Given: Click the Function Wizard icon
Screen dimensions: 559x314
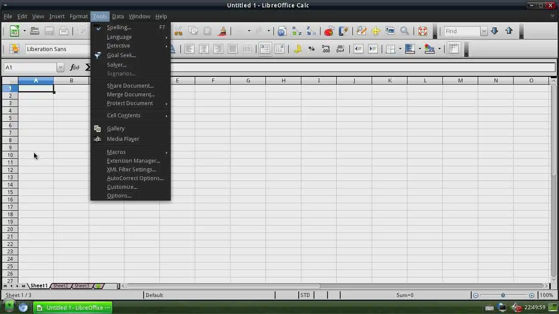Looking at the screenshot, I should pyautogui.click(x=75, y=67).
